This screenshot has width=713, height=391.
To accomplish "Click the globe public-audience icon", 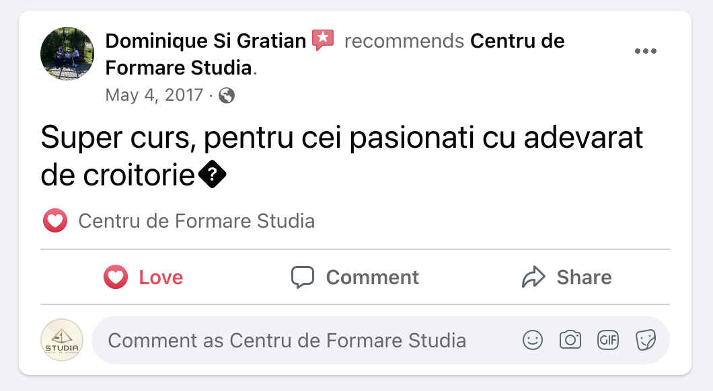I will [x=227, y=95].
